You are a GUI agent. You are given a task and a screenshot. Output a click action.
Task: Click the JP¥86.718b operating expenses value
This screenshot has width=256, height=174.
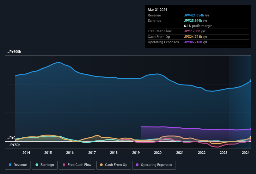click(193, 42)
